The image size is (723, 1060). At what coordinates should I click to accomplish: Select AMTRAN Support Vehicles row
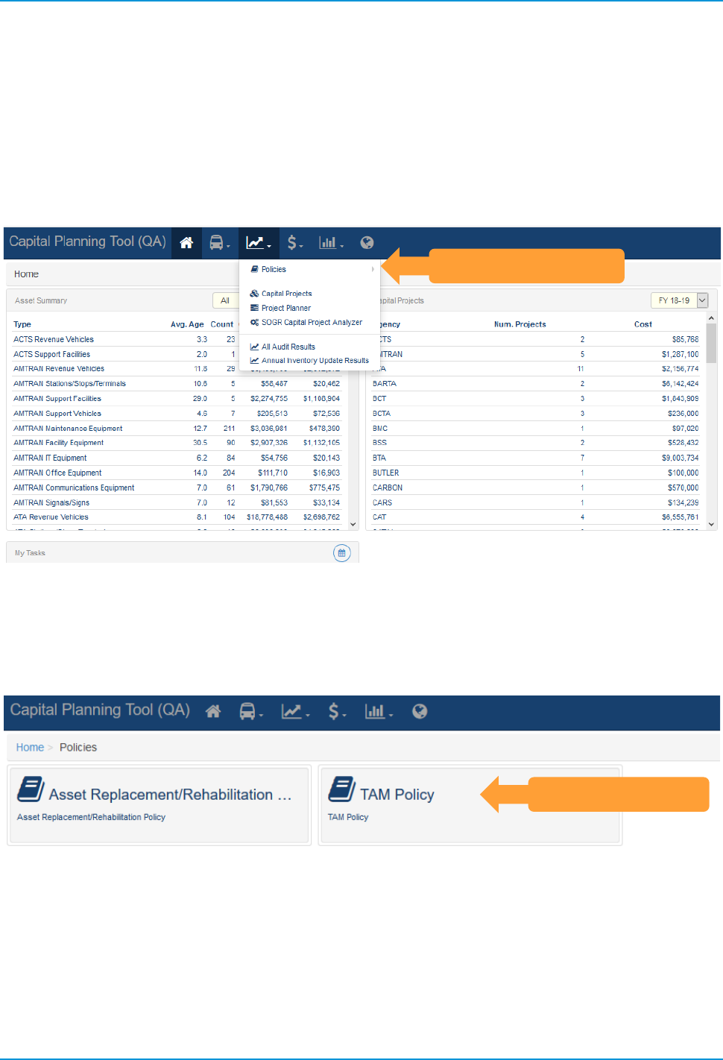177,414
